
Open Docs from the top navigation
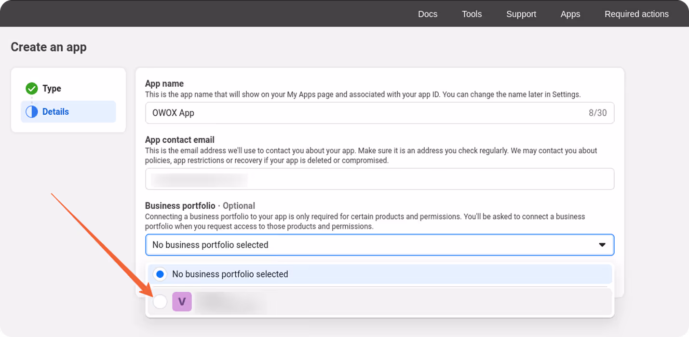click(x=427, y=14)
